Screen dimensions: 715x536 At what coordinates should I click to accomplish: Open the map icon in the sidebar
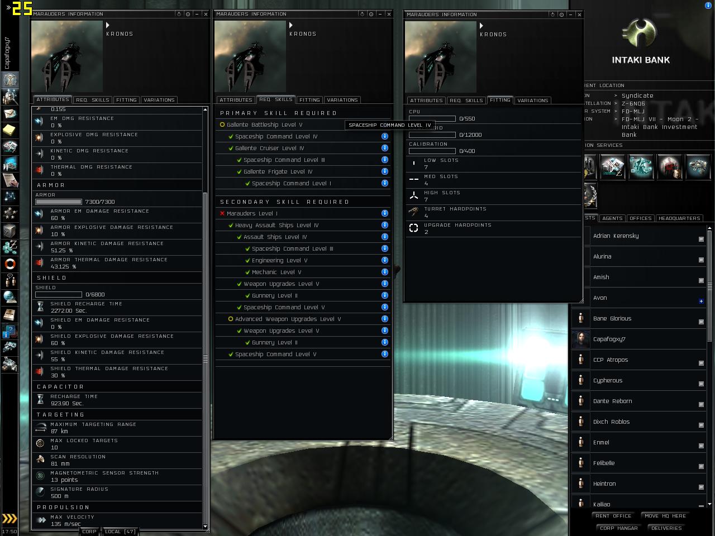click(x=10, y=197)
